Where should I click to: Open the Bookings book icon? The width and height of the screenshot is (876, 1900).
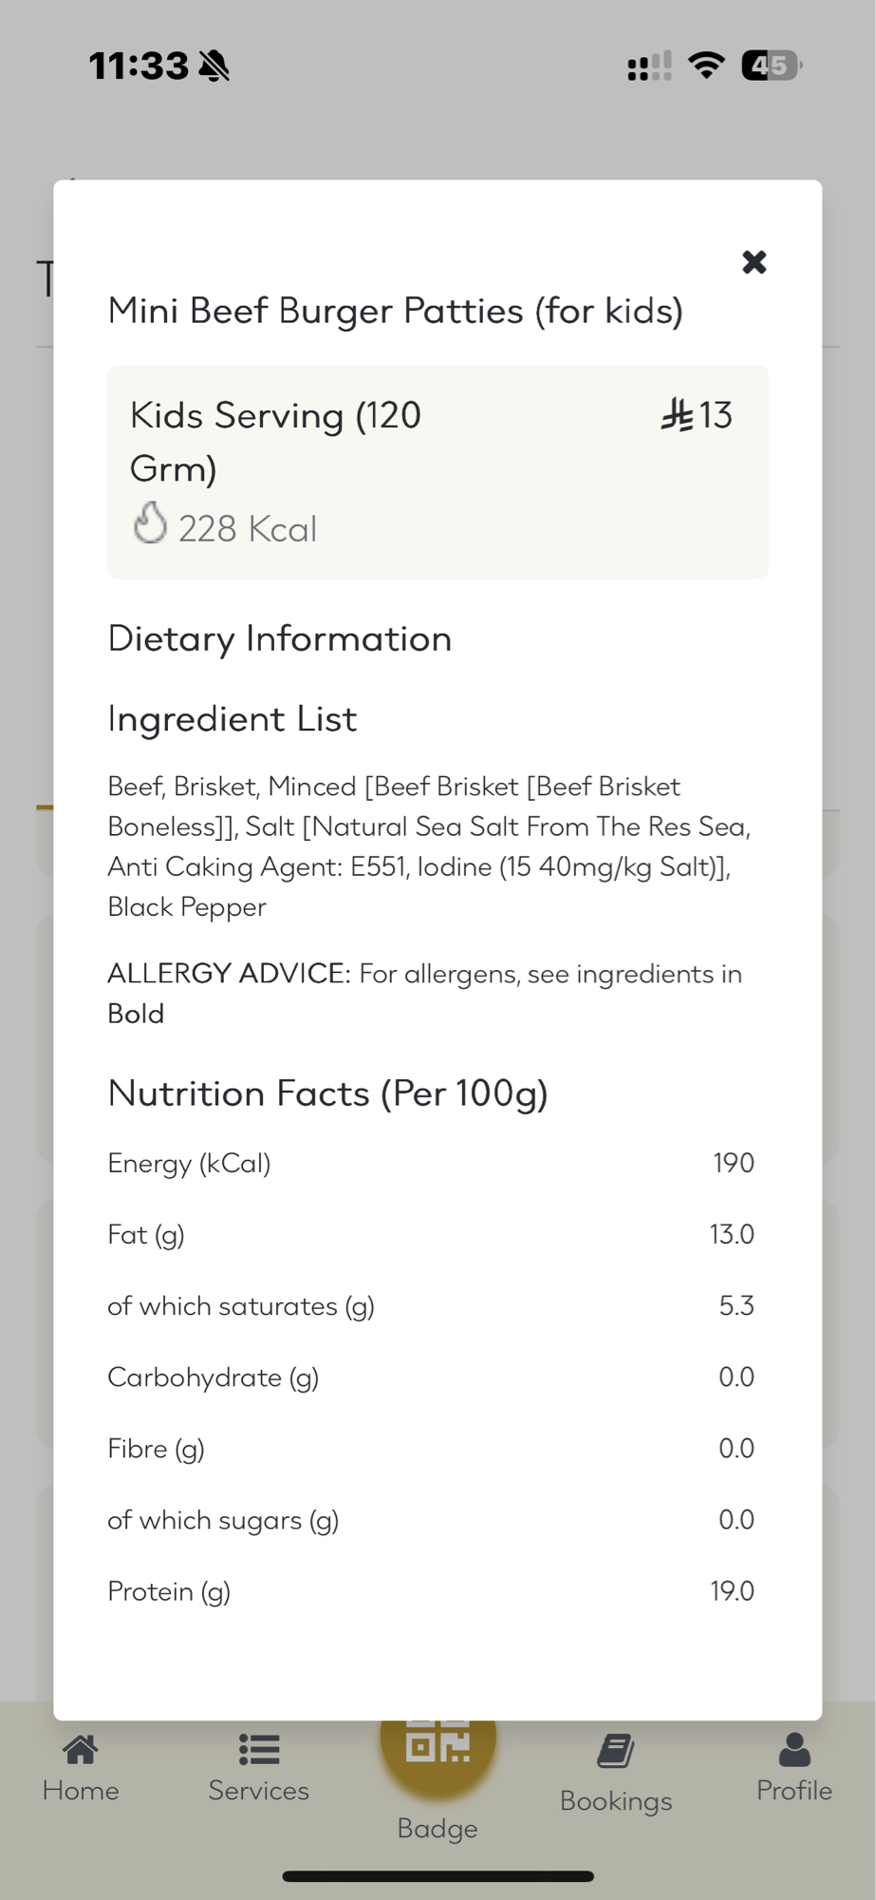[x=616, y=1752]
